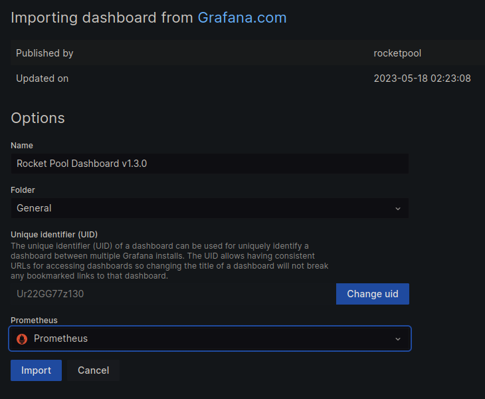Expand the Prometheus selector using its chevron

[x=398, y=338]
